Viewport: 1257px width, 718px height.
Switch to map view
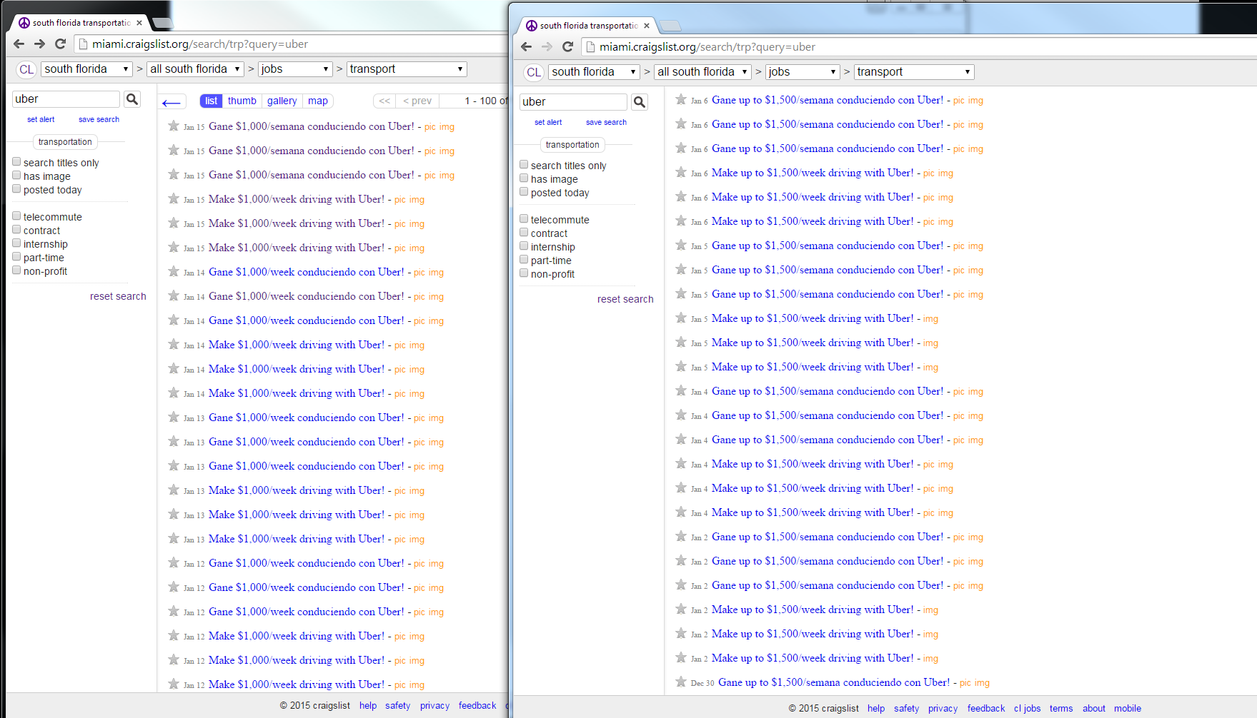(318, 101)
